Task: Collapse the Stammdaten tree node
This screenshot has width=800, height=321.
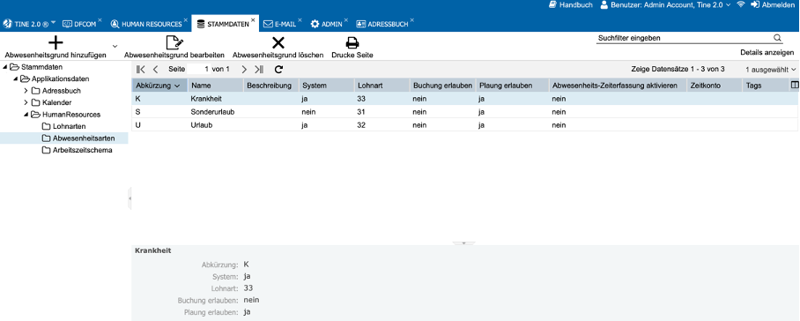Action: [4, 67]
